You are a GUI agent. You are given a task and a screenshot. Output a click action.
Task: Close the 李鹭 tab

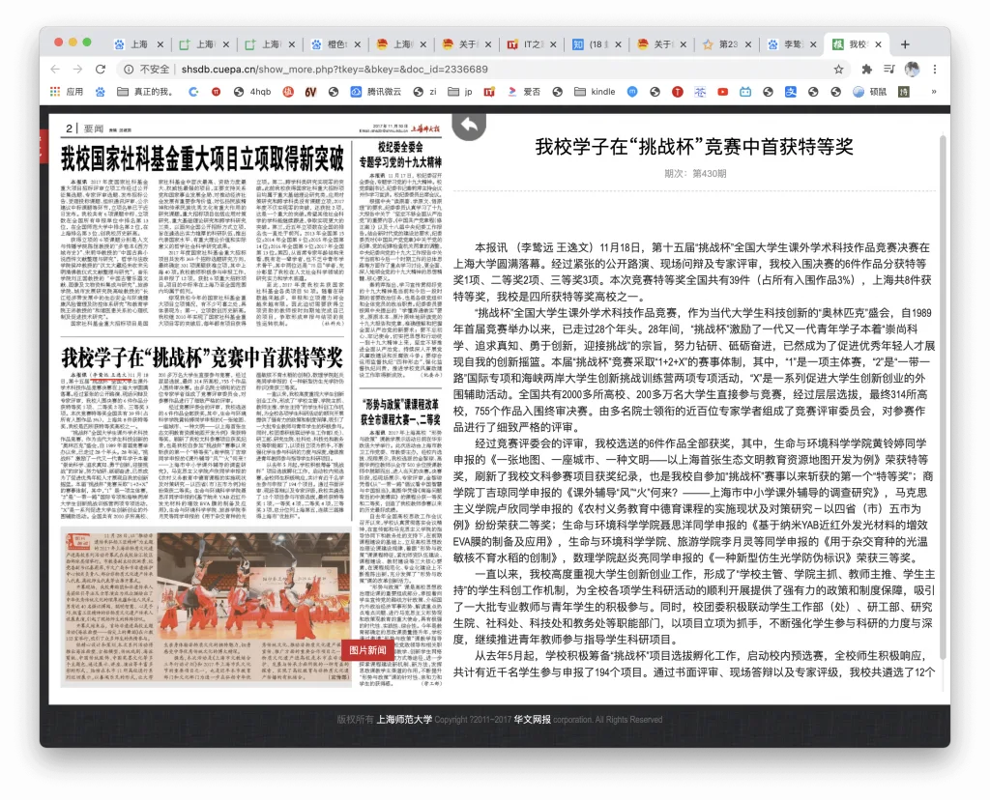(x=813, y=44)
